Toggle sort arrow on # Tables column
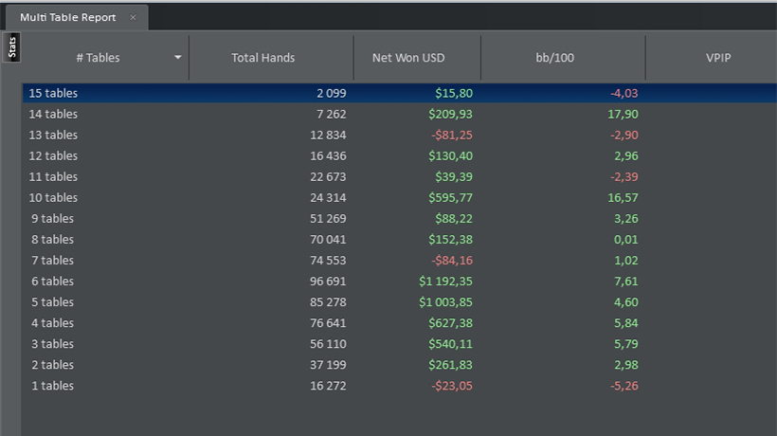Image resolution: width=777 pixels, height=436 pixels. coord(178,58)
